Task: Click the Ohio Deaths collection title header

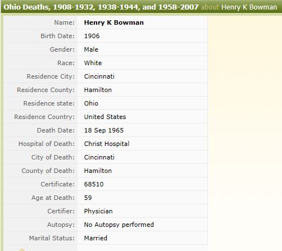Action: [x=101, y=7]
